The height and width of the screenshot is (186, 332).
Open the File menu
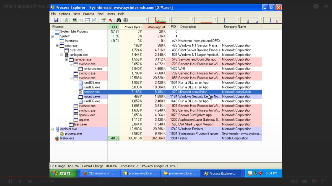coord(53,14)
